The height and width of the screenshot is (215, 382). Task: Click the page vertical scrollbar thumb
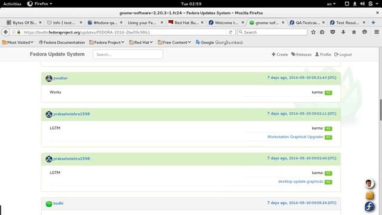coord(381,109)
